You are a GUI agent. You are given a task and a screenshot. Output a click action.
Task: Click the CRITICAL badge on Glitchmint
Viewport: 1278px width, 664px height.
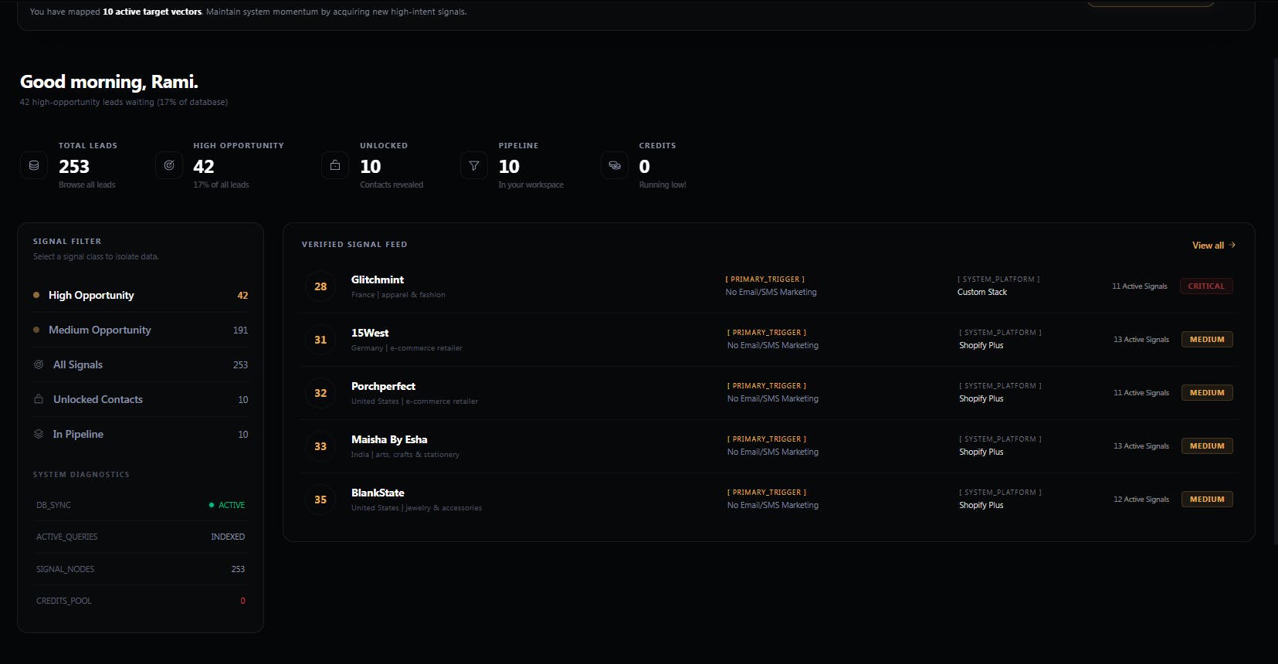[x=1206, y=286]
